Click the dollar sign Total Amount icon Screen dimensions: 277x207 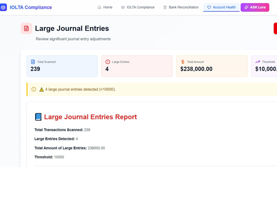click(183, 62)
